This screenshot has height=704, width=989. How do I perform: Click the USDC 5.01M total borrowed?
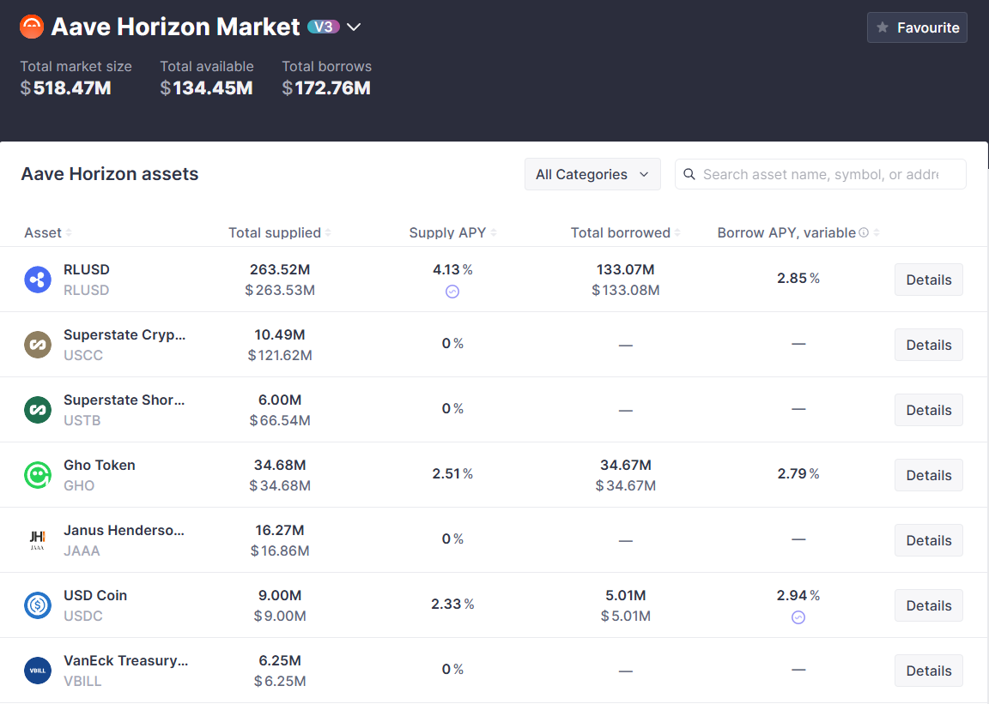(625, 596)
